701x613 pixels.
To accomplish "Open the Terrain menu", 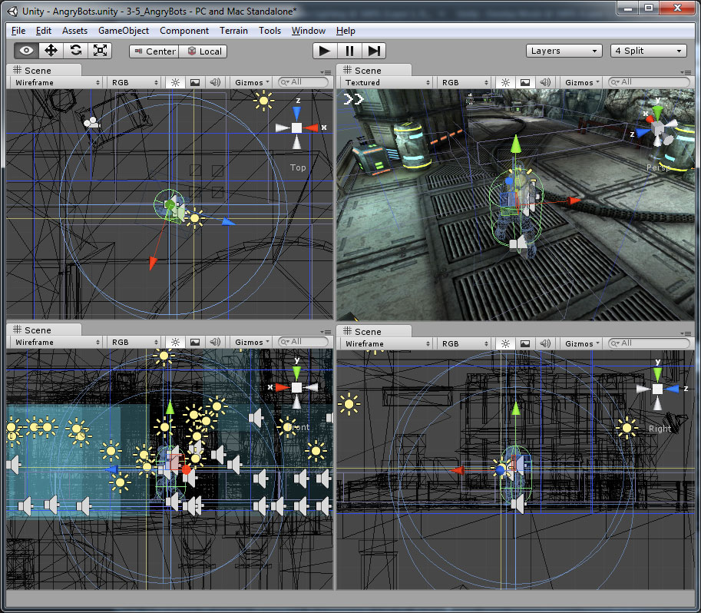I will pos(233,31).
